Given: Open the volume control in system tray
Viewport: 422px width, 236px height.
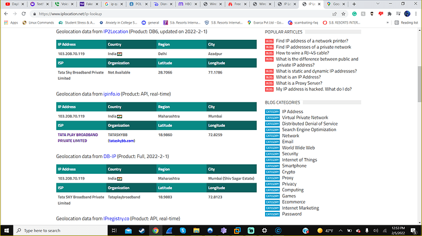Looking at the screenshot, I should pos(376,230).
